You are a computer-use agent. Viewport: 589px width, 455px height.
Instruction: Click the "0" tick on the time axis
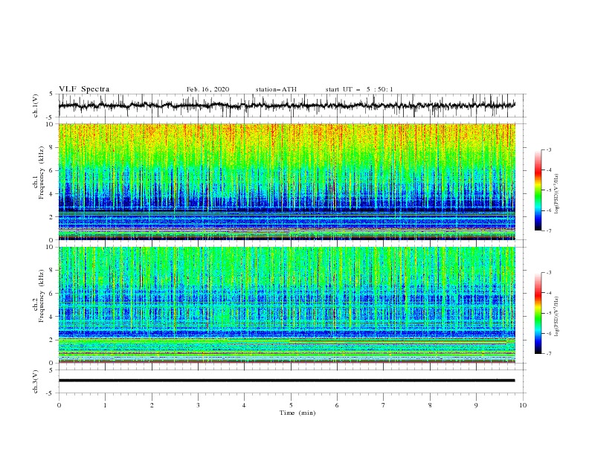pos(59,405)
